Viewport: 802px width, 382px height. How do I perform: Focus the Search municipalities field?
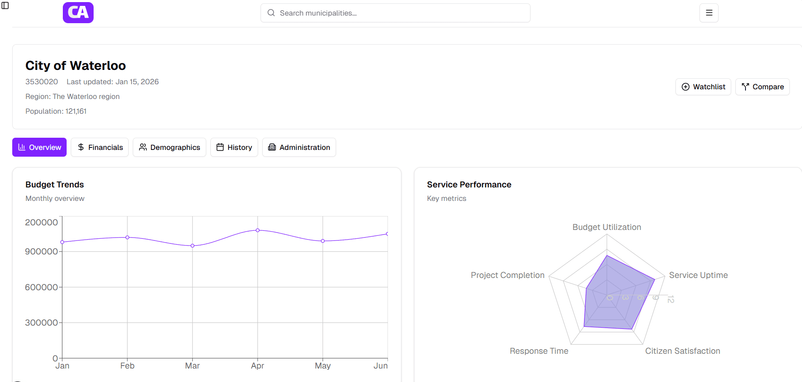(x=396, y=13)
